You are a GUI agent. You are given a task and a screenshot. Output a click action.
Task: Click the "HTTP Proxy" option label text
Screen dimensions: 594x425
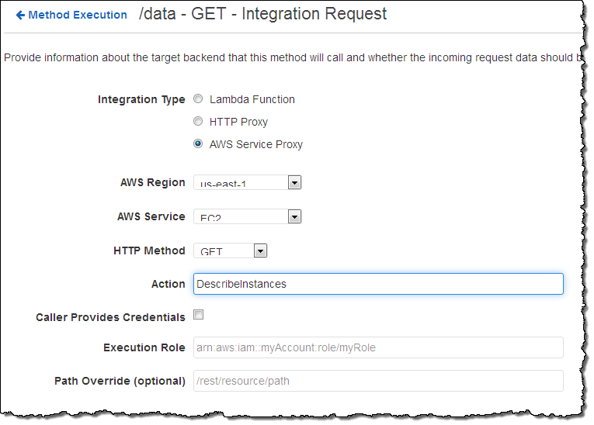click(x=238, y=122)
